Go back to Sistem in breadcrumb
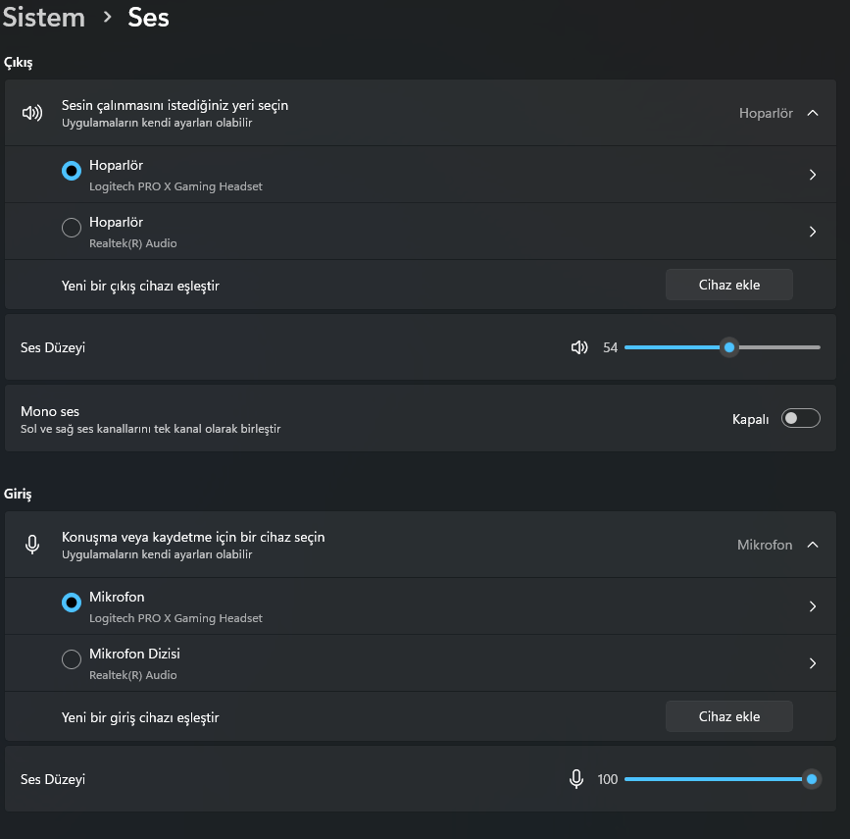 (x=42, y=17)
